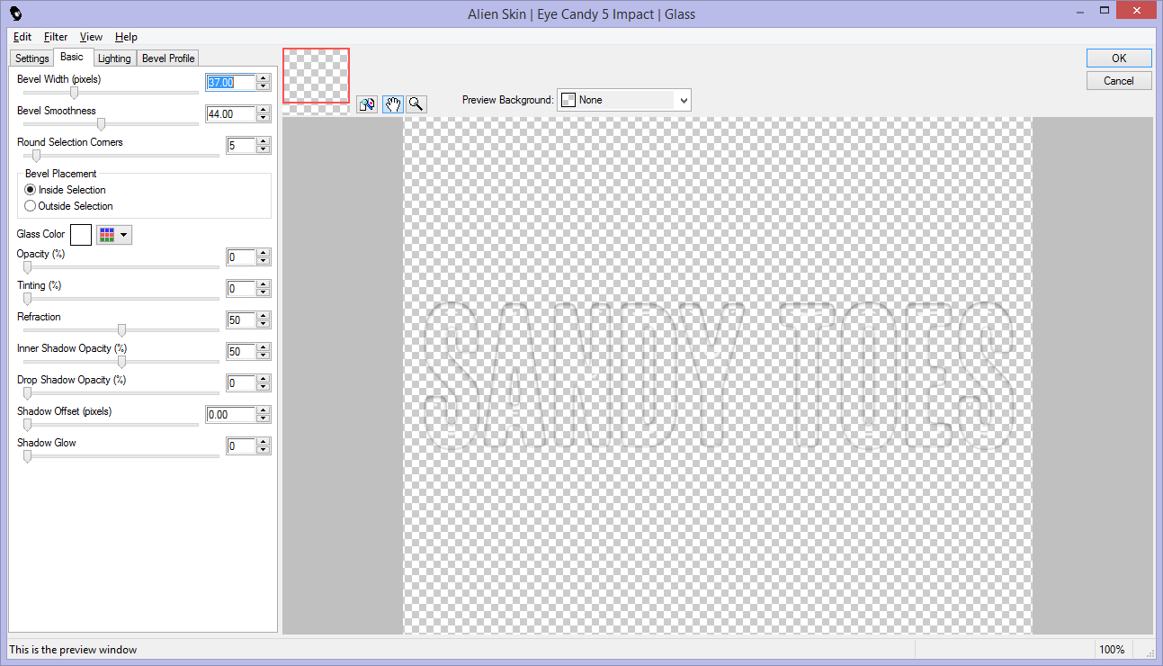Click the Inner Shadow Opacity value field
The height and width of the screenshot is (666, 1163).
[x=241, y=352]
